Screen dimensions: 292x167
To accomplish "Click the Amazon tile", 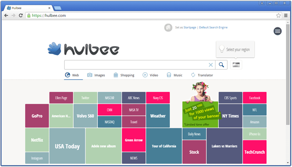I will click(x=255, y=122).
